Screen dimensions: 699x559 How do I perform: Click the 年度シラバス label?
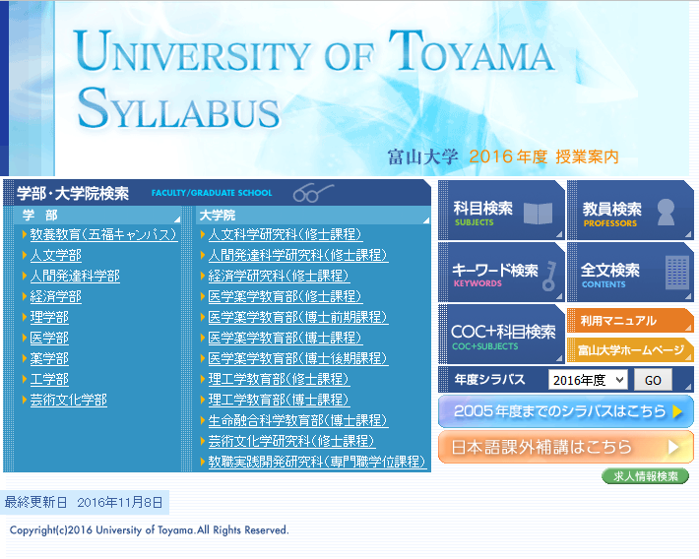pyautogui.click(x=490, y=380)
